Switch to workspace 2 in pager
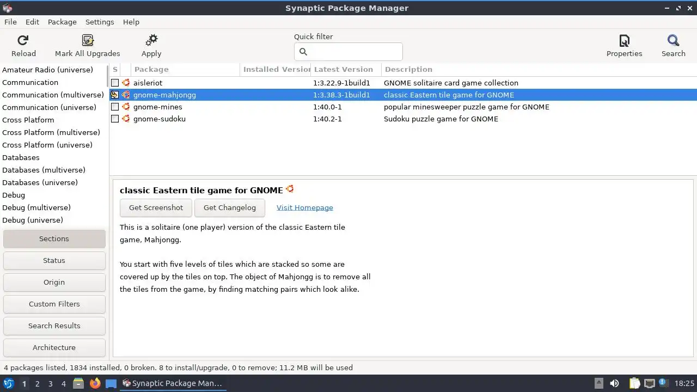Image resolution: width=697 pixels, height=392 pixels. pos(37,383)
